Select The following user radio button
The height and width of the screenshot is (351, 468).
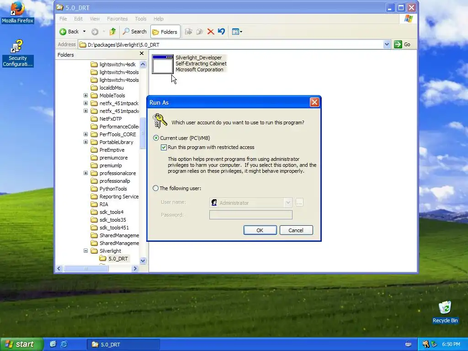(155, 188)
